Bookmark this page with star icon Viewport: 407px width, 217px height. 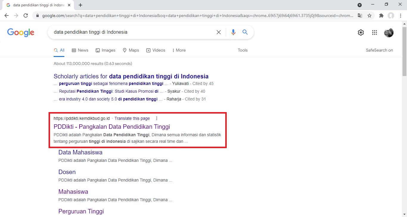point(369,15)
